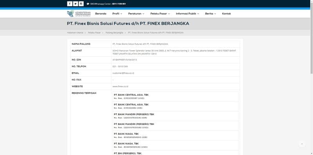Expand the Profil dropdown menu
Image resolution: width=313 pixels, height=155 pixels.
point(117,14)
